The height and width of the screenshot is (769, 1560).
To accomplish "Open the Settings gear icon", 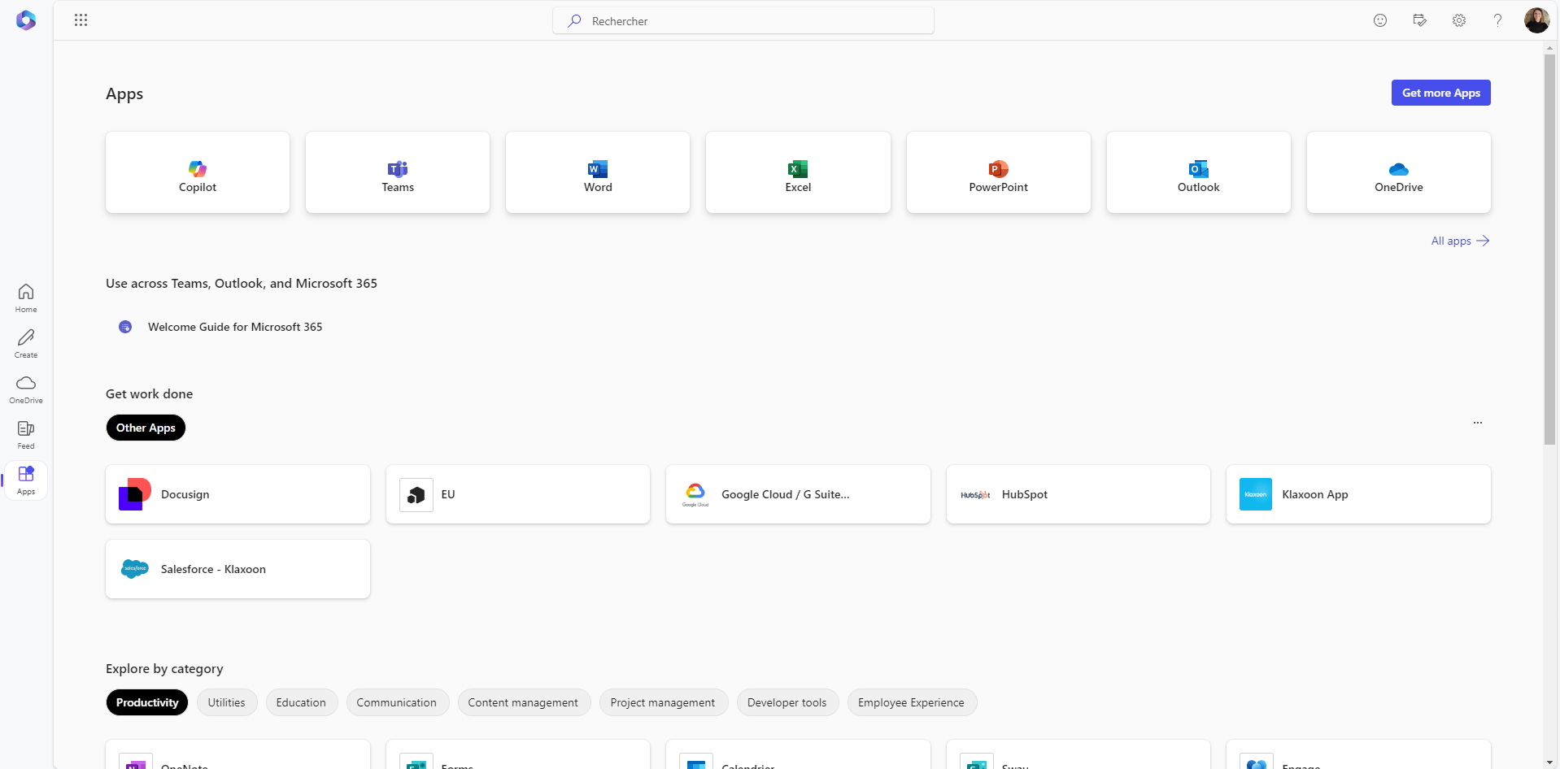I will [x=1459, y=20].
